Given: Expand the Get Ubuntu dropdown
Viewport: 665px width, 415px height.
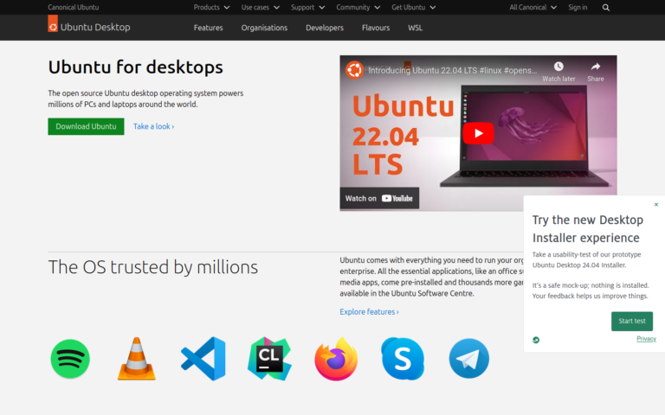Looking at the screenshot, I should click(414, 7).
